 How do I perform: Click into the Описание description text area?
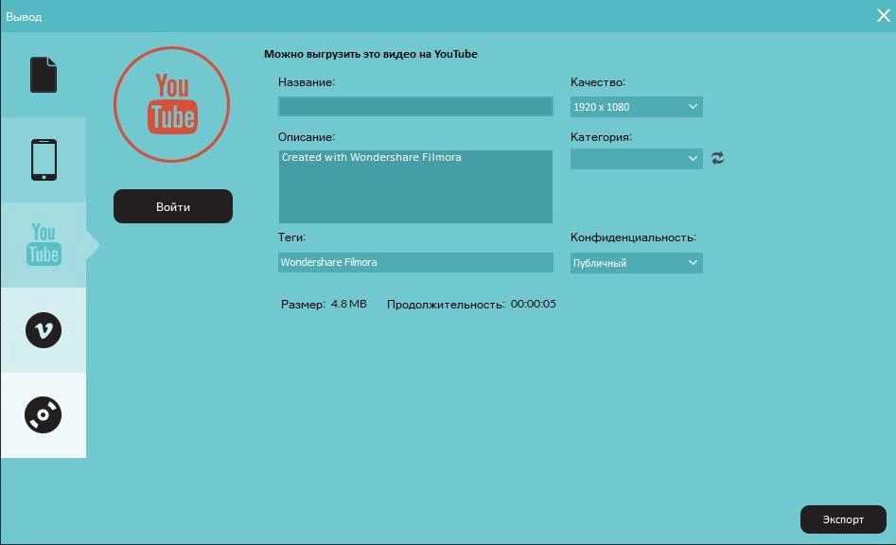(x=415, y=186)
